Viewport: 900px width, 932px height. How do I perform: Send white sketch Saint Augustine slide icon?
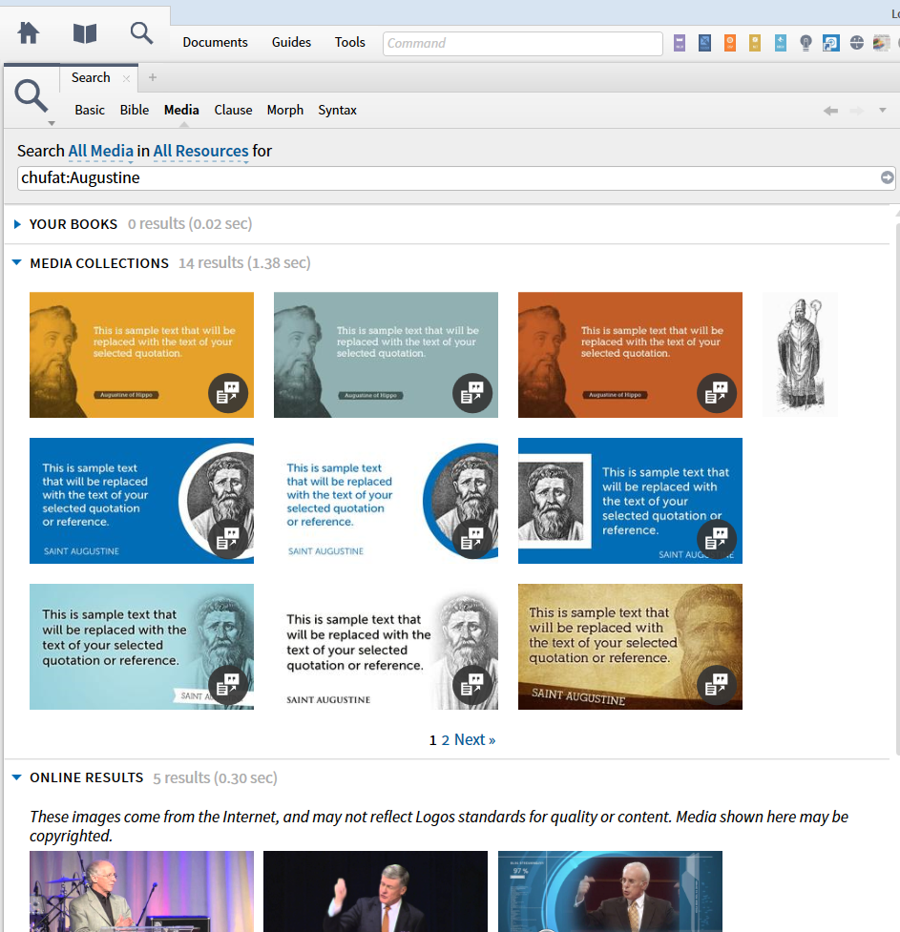(472, 685)
